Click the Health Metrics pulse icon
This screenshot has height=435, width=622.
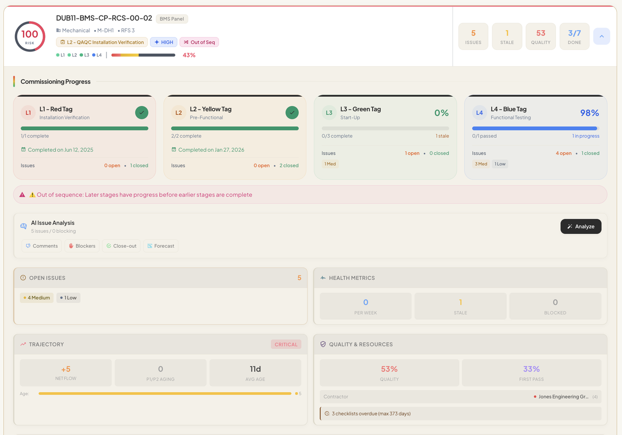323,278
